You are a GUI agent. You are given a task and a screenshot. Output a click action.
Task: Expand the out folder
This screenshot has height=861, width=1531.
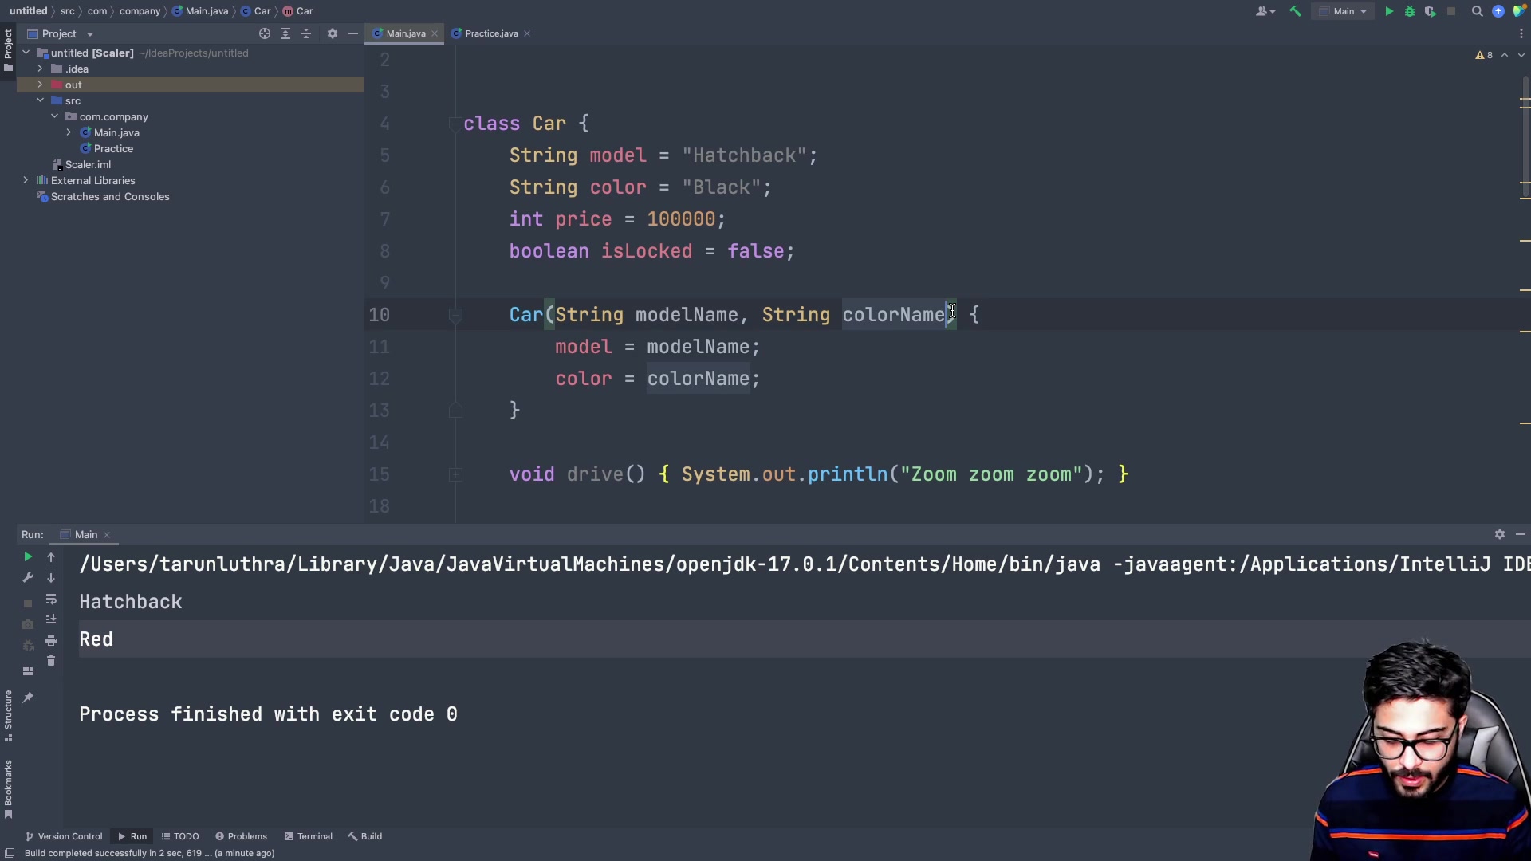pos(40,85)
